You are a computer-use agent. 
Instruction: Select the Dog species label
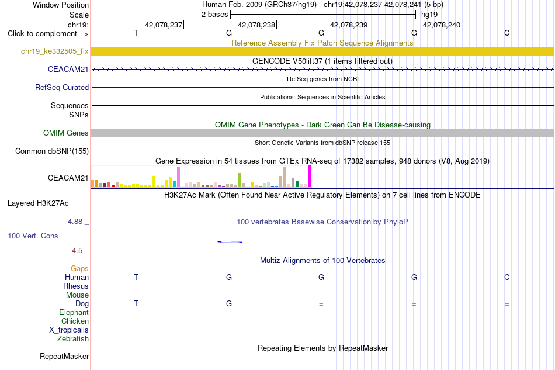click(x=82, y=304)
